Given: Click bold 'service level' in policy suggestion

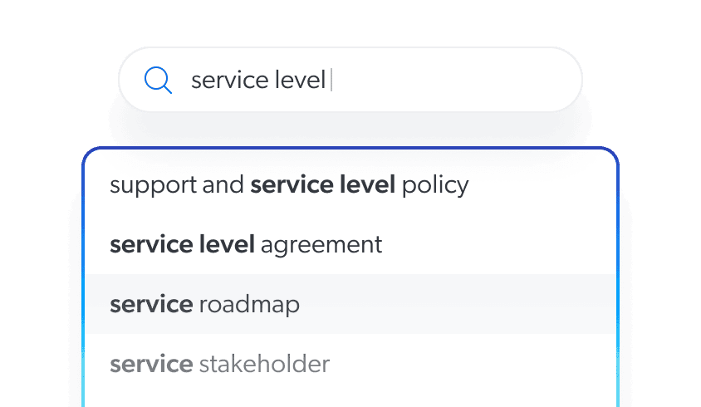Looking at the screenshot, I should [x=322, y=184].
